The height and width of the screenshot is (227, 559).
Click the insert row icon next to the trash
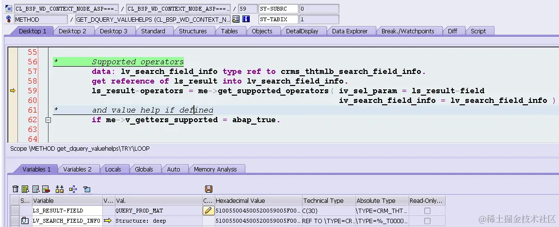(25, 189)
